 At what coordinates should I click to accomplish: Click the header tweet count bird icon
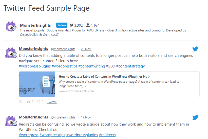(x=72, y=25)
